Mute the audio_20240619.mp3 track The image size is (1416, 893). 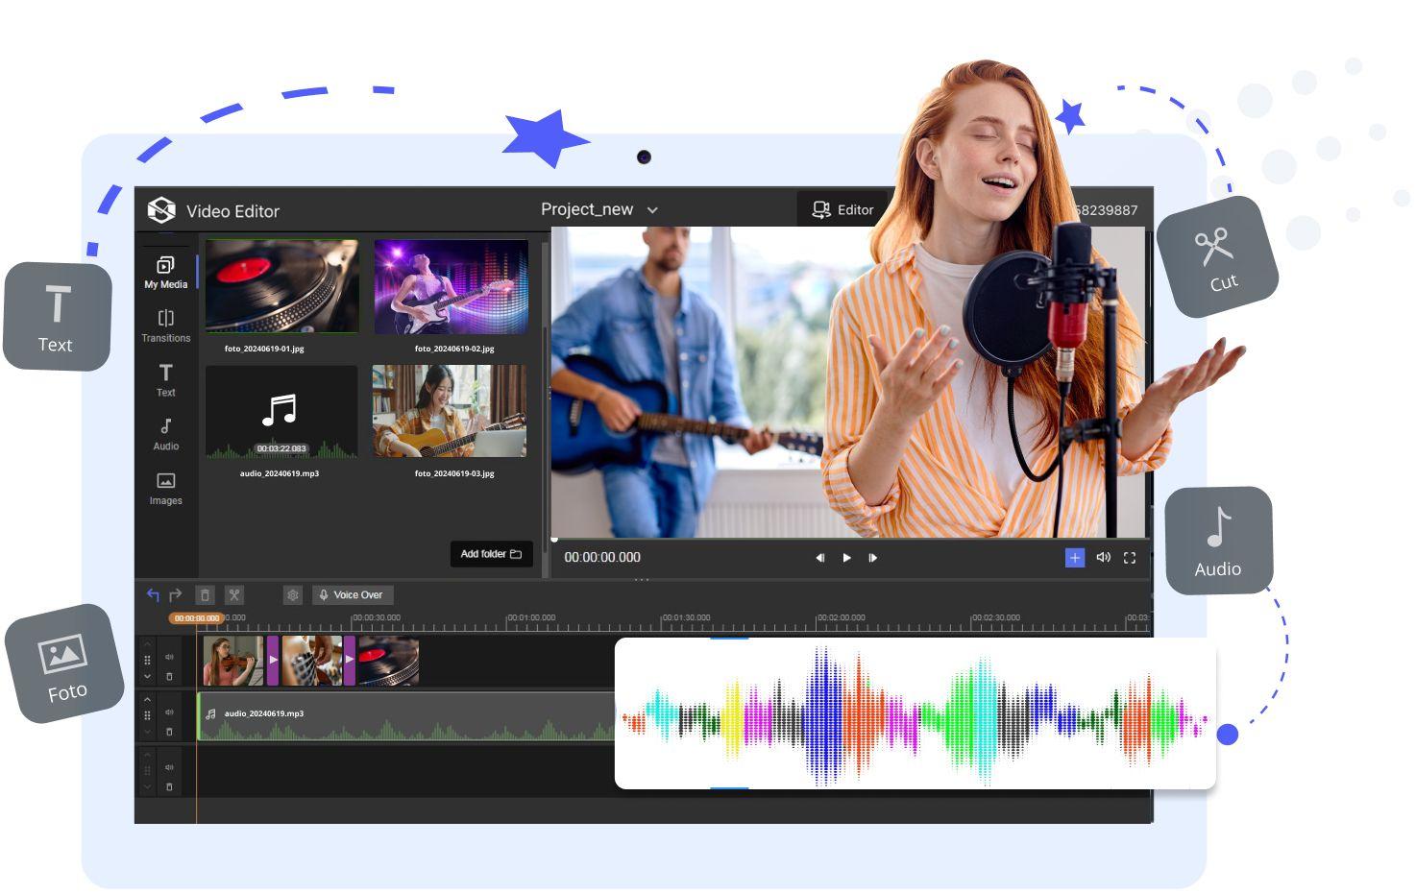(x=169, y=712)
